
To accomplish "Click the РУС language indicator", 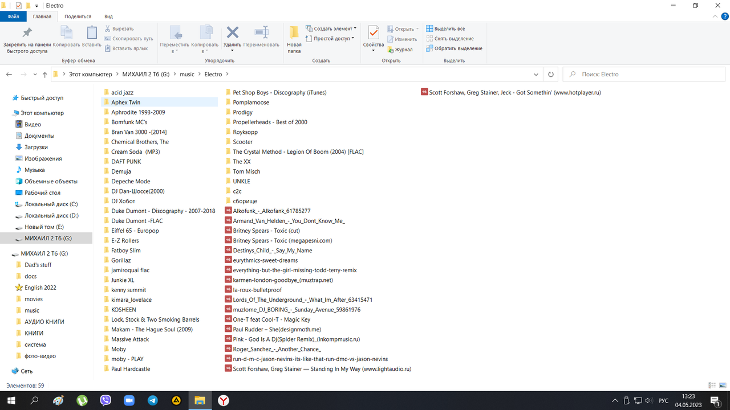I will point(663,401).
